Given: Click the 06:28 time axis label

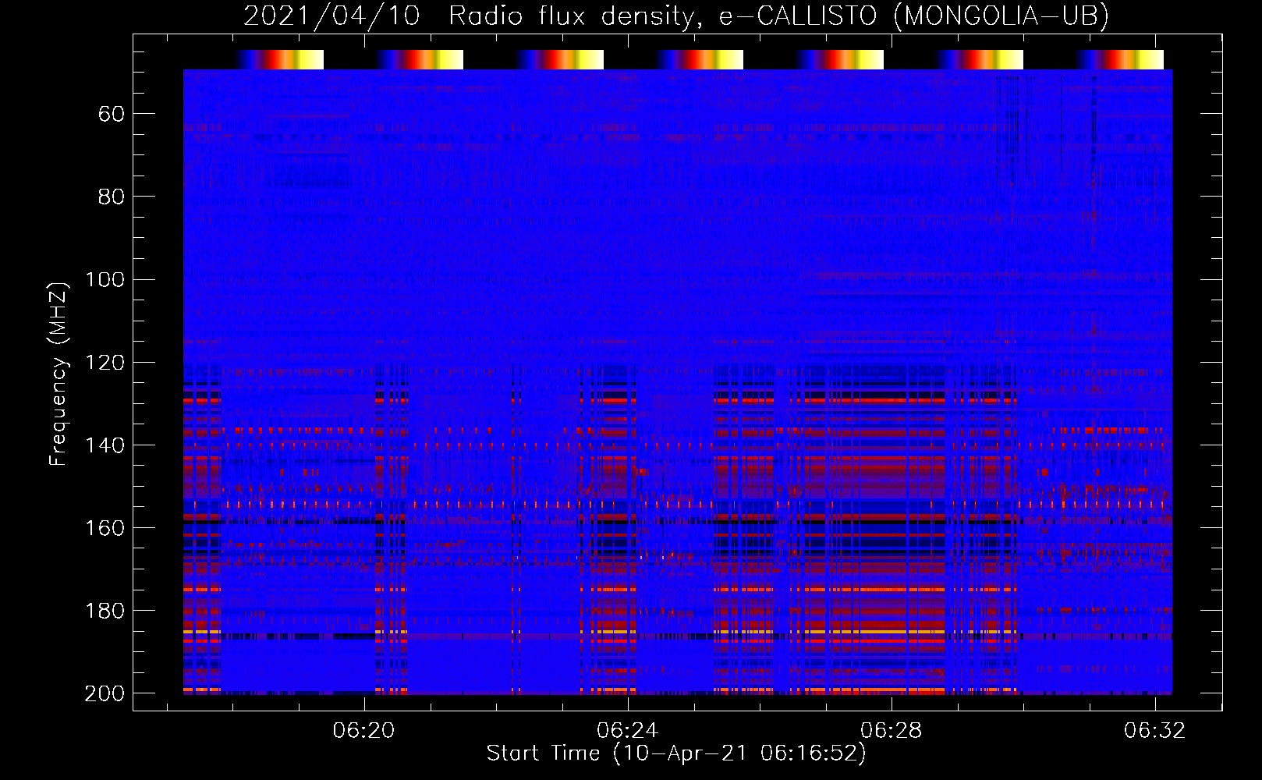Looking at the screenshot, I should pos(891,731).
